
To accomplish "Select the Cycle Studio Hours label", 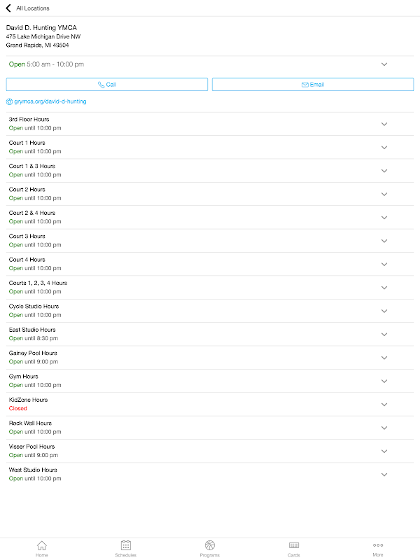I will [34, 307].
